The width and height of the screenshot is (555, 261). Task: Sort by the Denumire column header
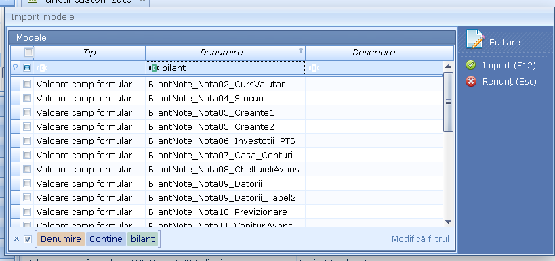[225, 53]
